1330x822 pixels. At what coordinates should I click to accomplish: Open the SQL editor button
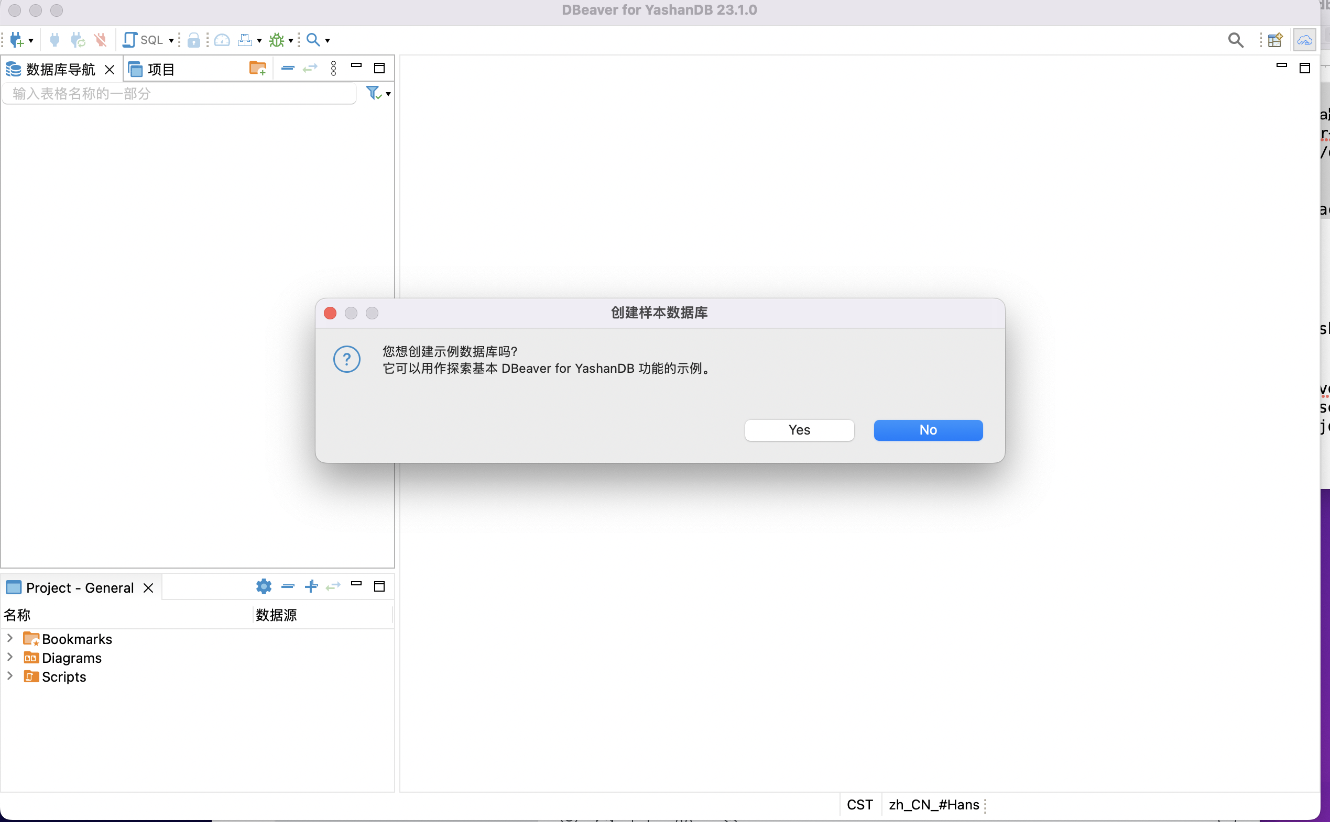[x=143, y=40]
